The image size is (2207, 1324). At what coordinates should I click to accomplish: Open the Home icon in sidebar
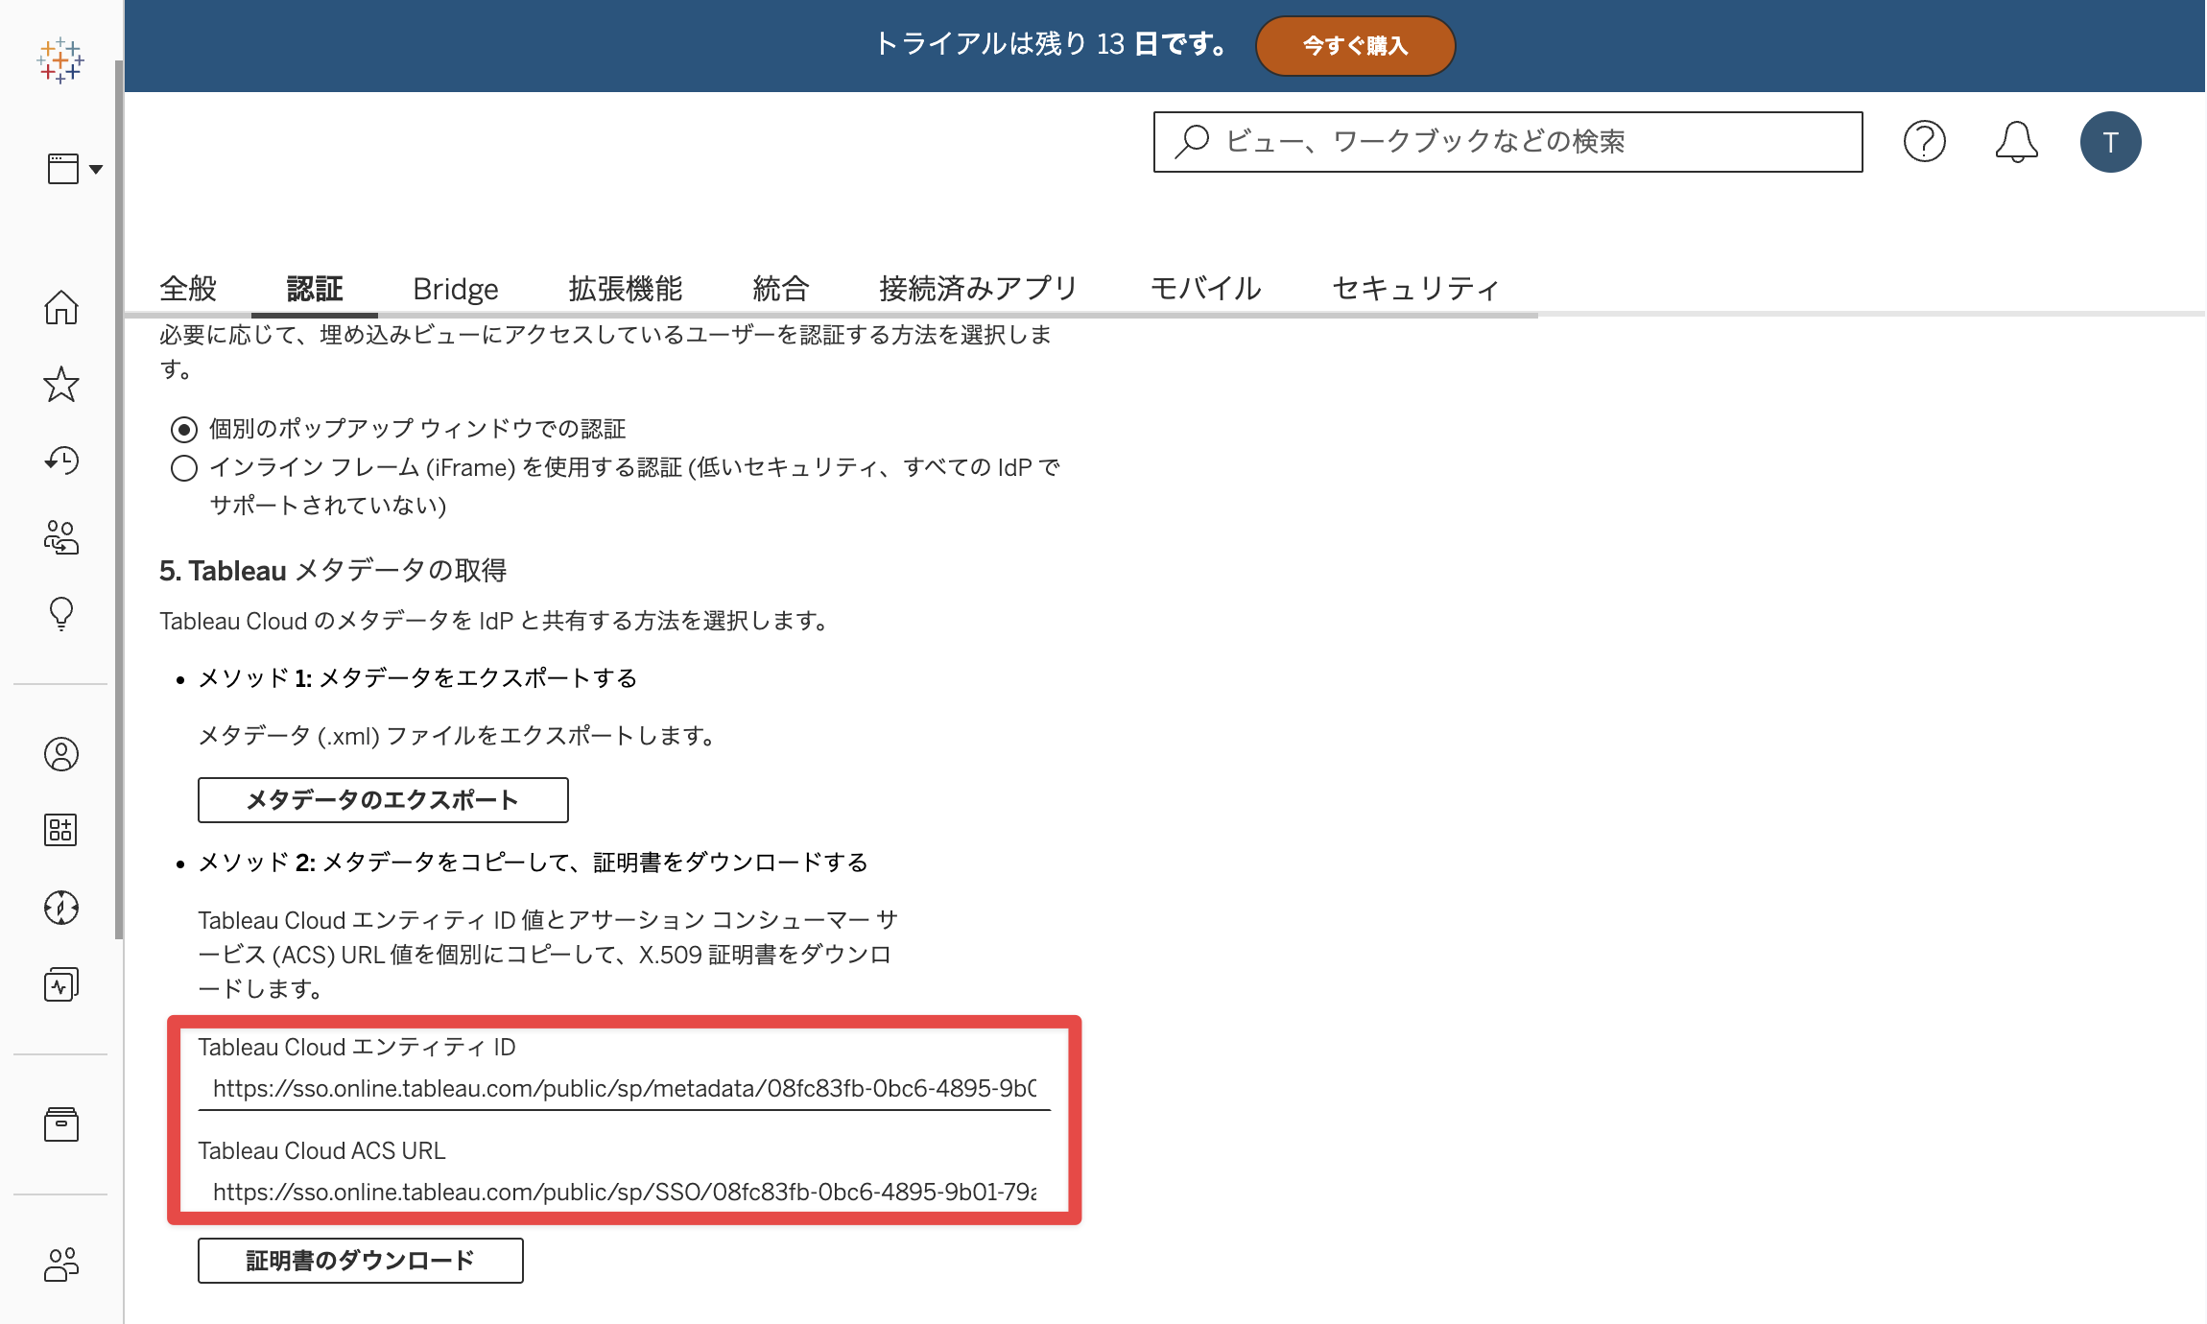tap(61, 307)
